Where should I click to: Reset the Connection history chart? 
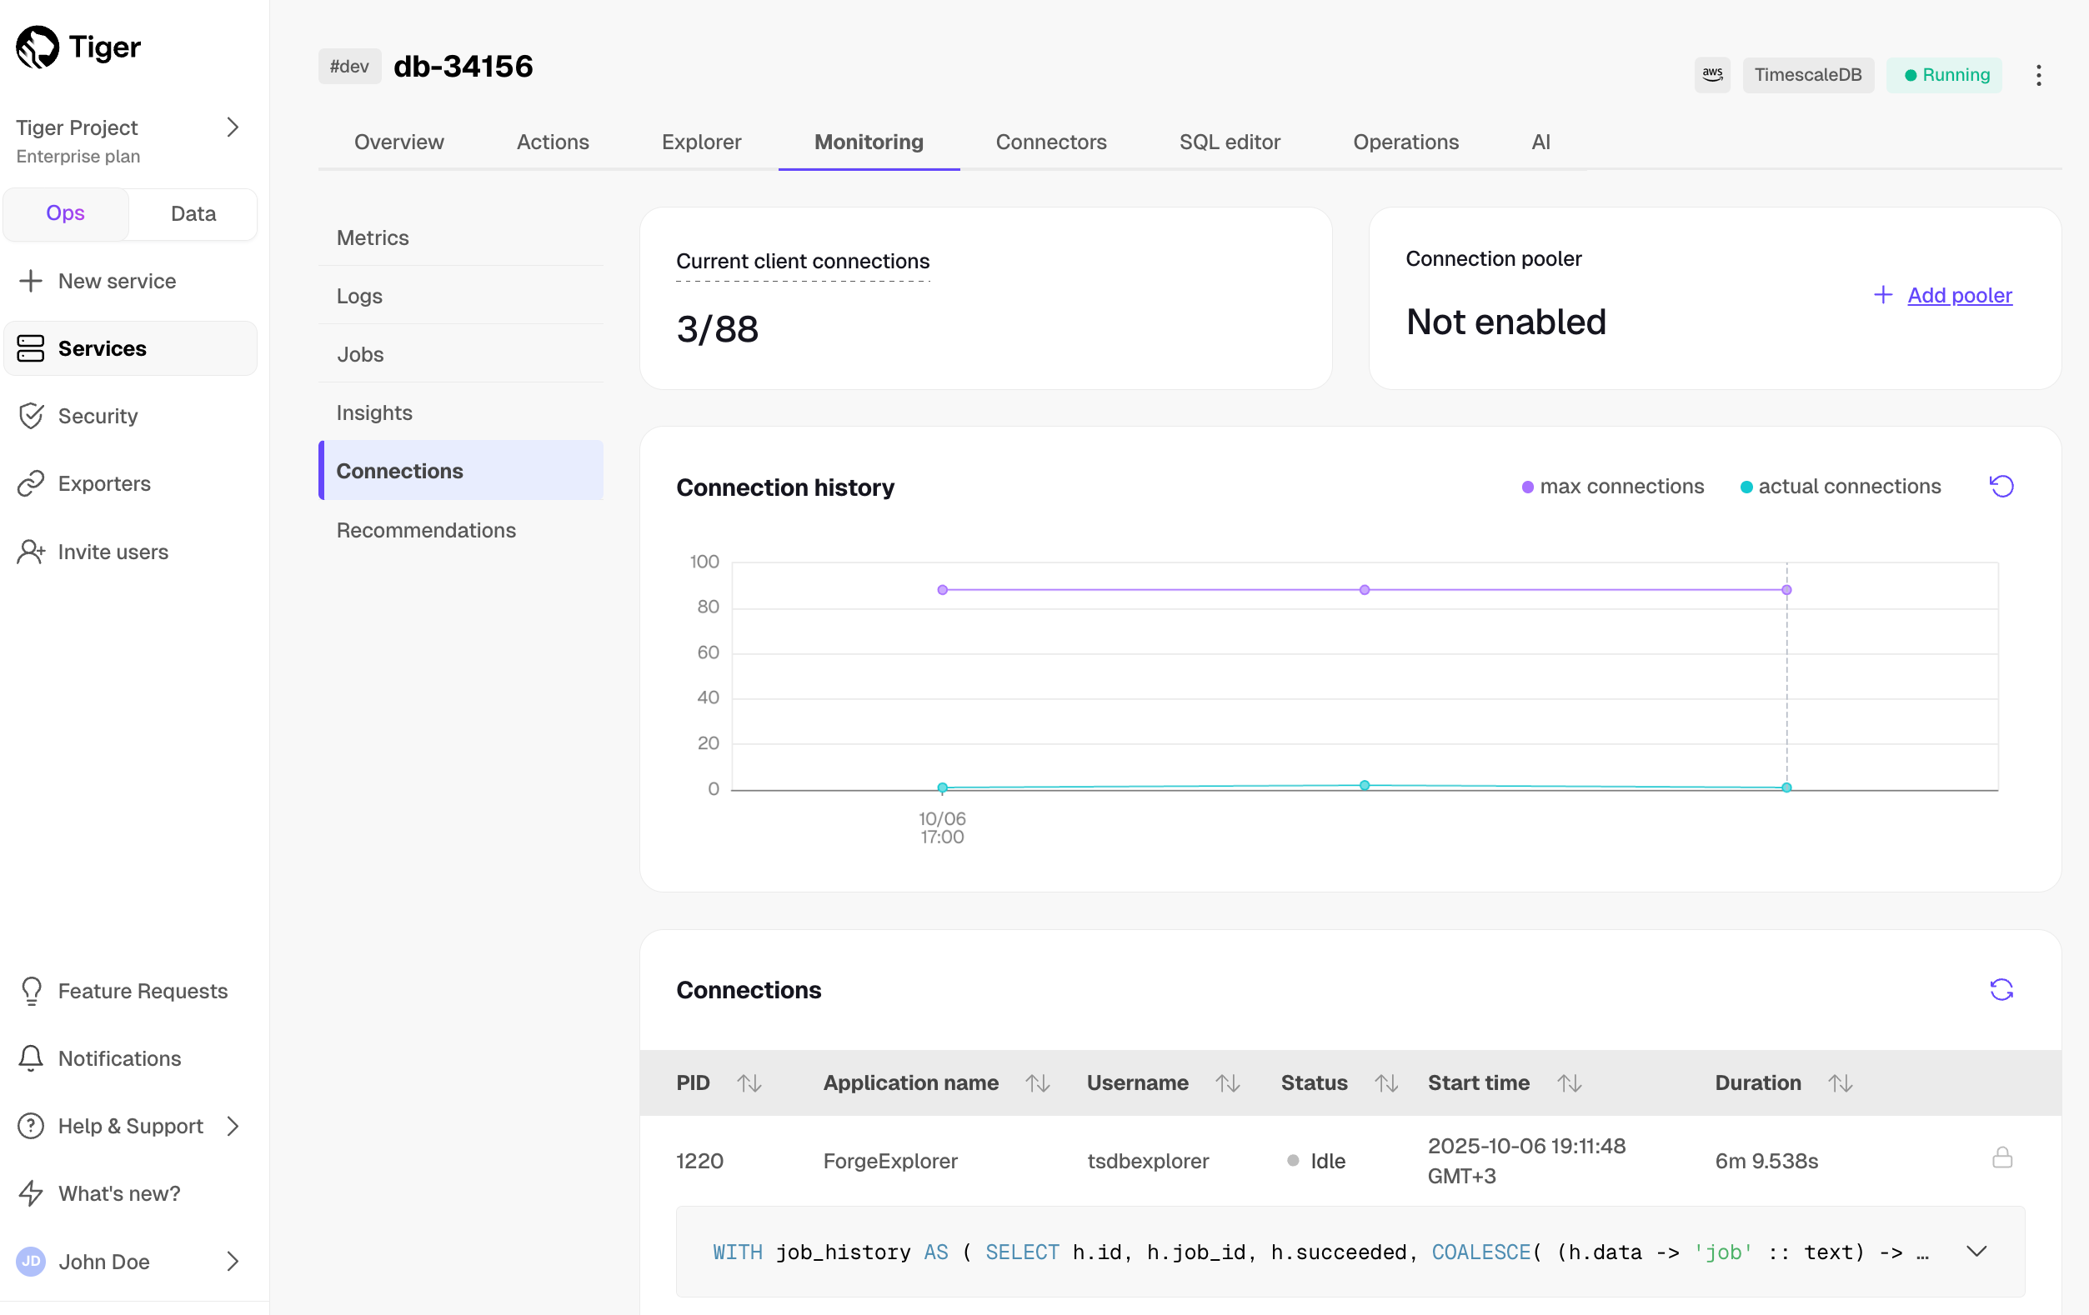(x=2001, y=487)
